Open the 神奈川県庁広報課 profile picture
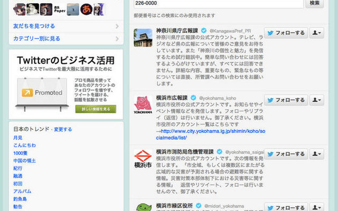 pos(143,38)
